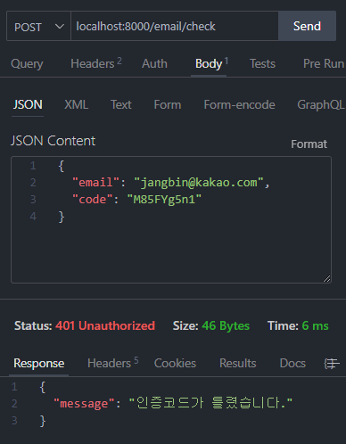Open the Tests tab
This screenshot has height=444, width=346.
(x=262, y=63)
